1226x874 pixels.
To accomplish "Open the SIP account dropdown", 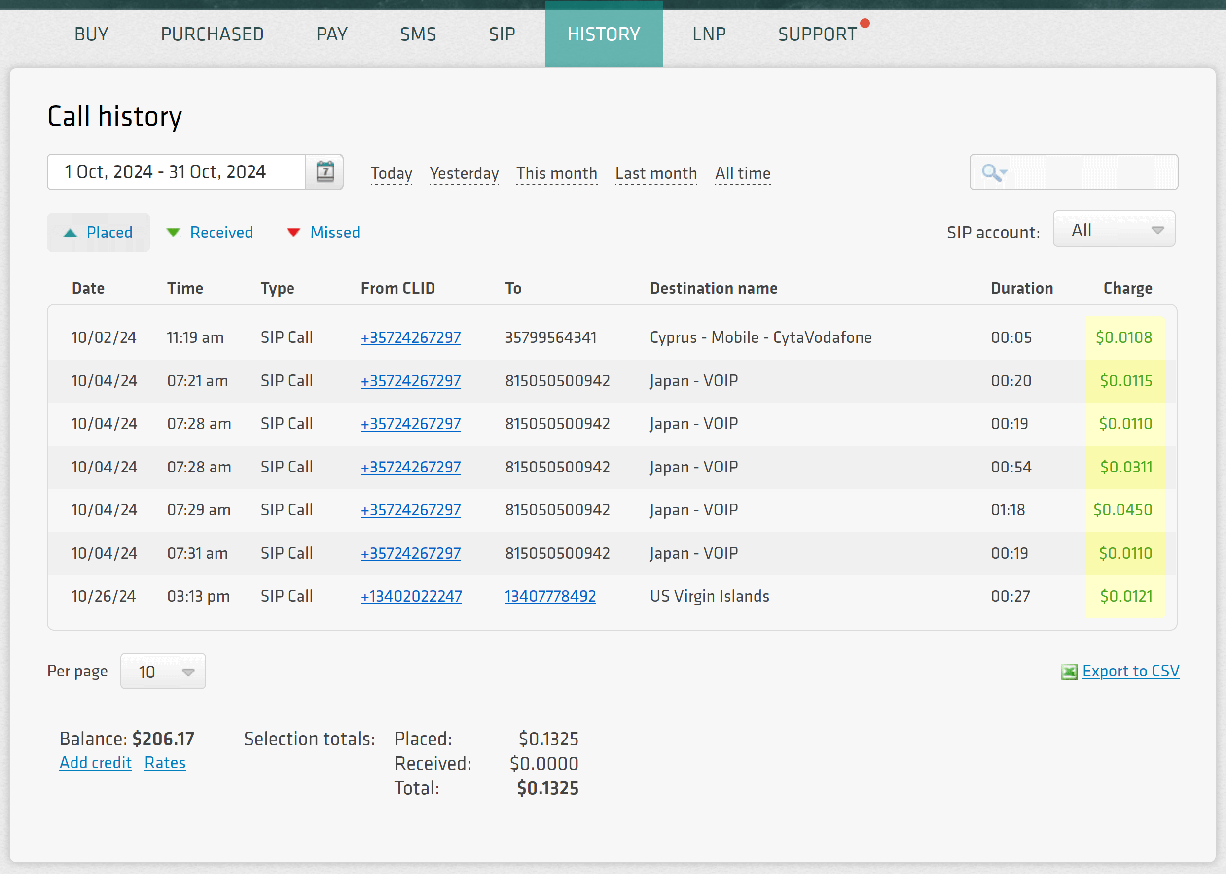I will tap(1114, 230).
